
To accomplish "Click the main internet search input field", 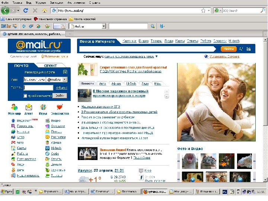I will 147,49.
